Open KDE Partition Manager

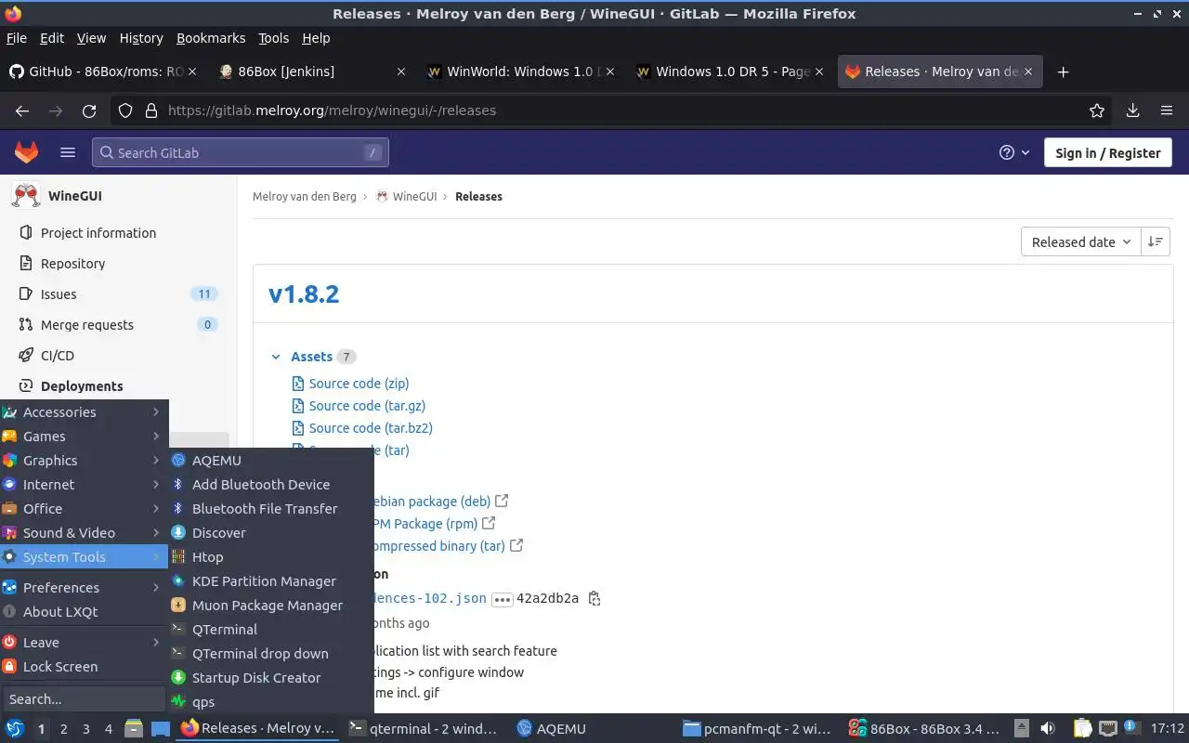(271, 581)
